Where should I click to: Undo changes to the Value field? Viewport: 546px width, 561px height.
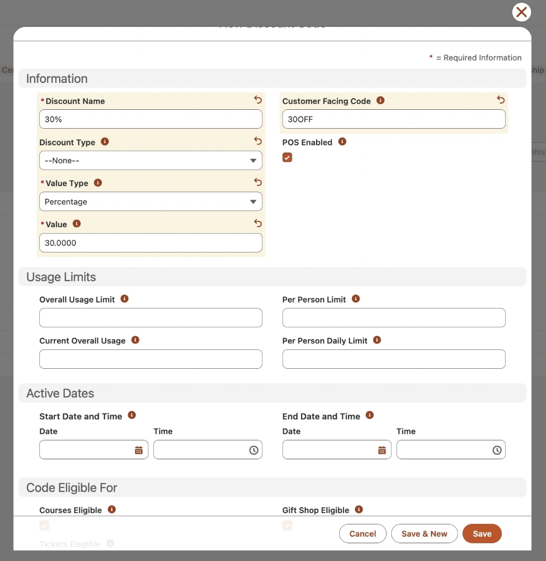point(258,223)
